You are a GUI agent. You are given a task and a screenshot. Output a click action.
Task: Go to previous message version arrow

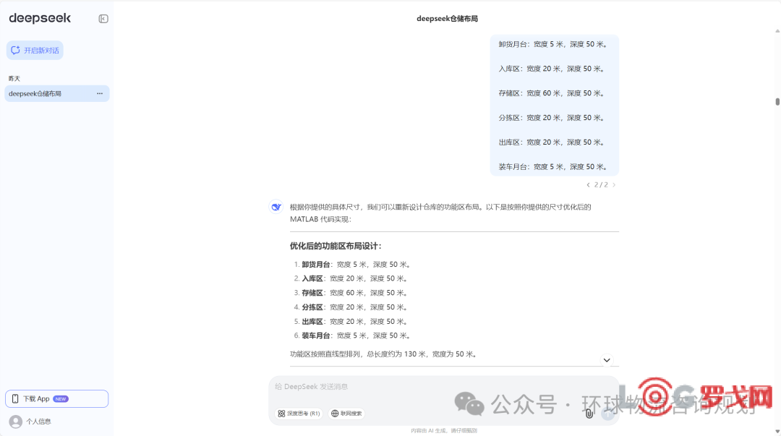(588, 185)
